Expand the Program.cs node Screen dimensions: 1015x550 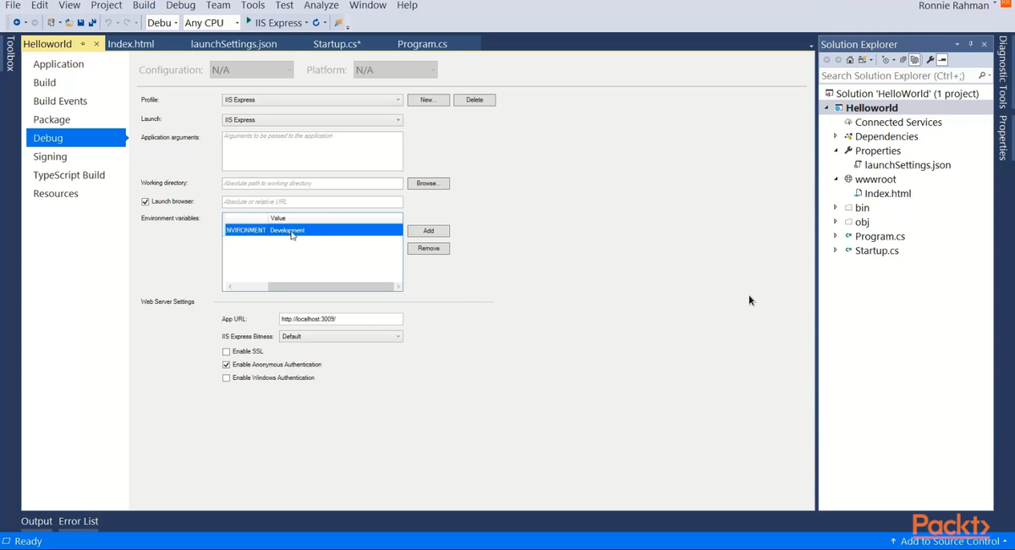pos(835,236)
